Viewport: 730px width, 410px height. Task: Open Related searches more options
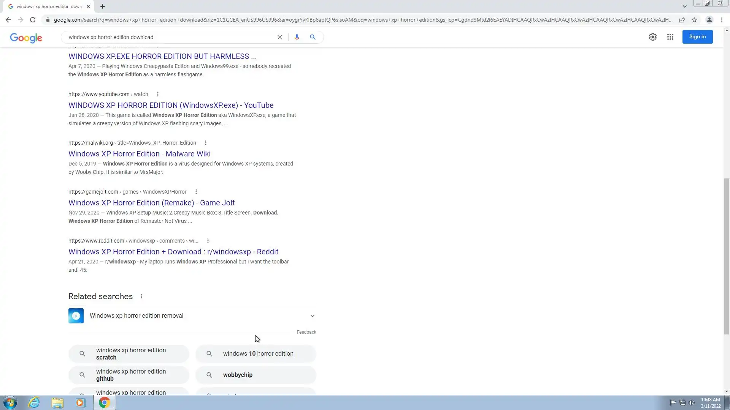(141, 296)
